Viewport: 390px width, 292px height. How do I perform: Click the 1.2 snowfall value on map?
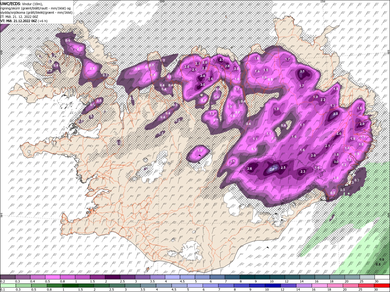(344, 165)
